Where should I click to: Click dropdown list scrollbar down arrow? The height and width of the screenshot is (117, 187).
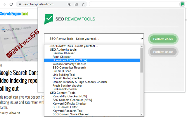click(x=142, y=114)
